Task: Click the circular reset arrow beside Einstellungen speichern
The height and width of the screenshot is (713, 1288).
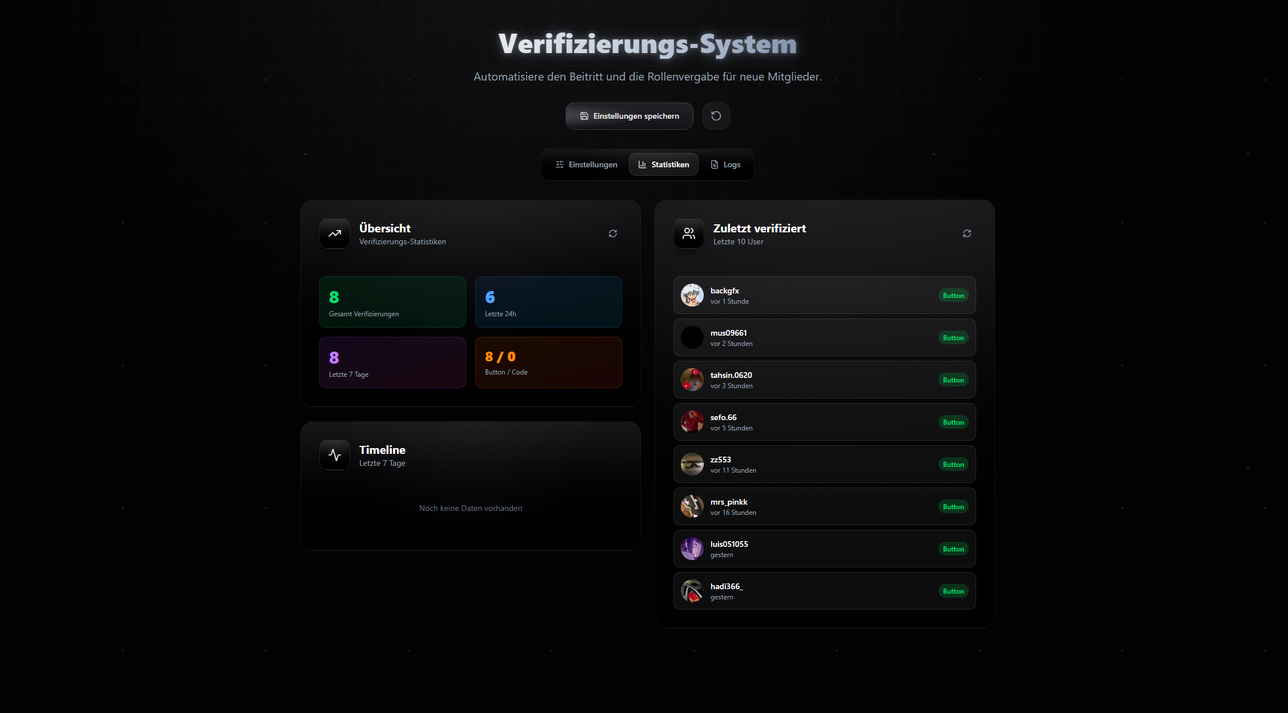Action: 716,116
